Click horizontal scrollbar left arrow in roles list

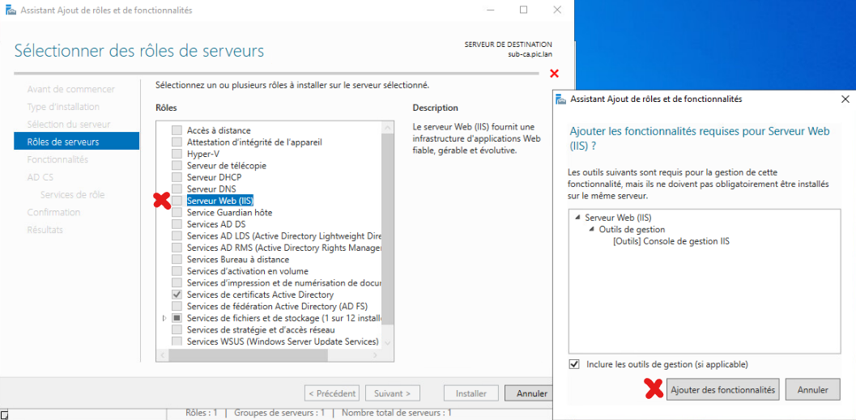[162, 355]
